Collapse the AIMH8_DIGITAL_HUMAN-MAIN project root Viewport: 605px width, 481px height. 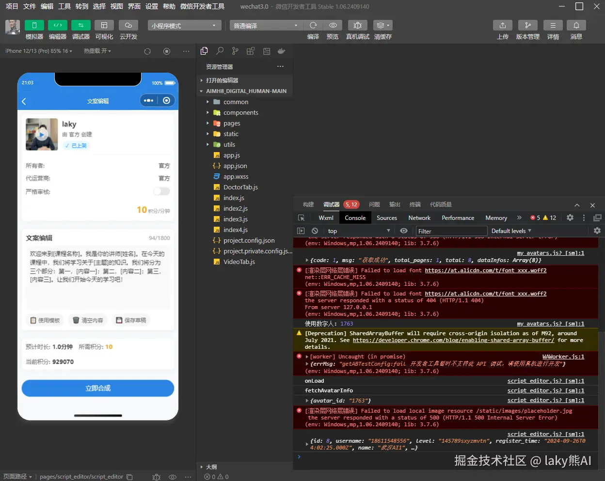(x=244, y=91)
